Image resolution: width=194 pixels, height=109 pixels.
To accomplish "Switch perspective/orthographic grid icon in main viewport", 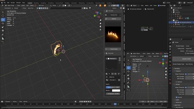I will (x=100, y=30).
